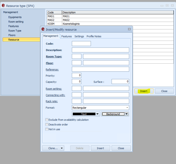Screen dimensions: 176x164
Task: Open the Clone button dropdown arrow
Action: (x=62, y=148)
